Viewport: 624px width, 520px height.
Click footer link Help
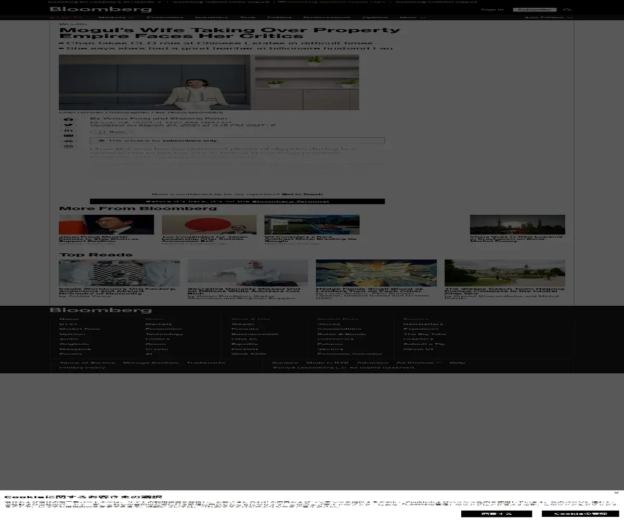(x=458, y=362)
